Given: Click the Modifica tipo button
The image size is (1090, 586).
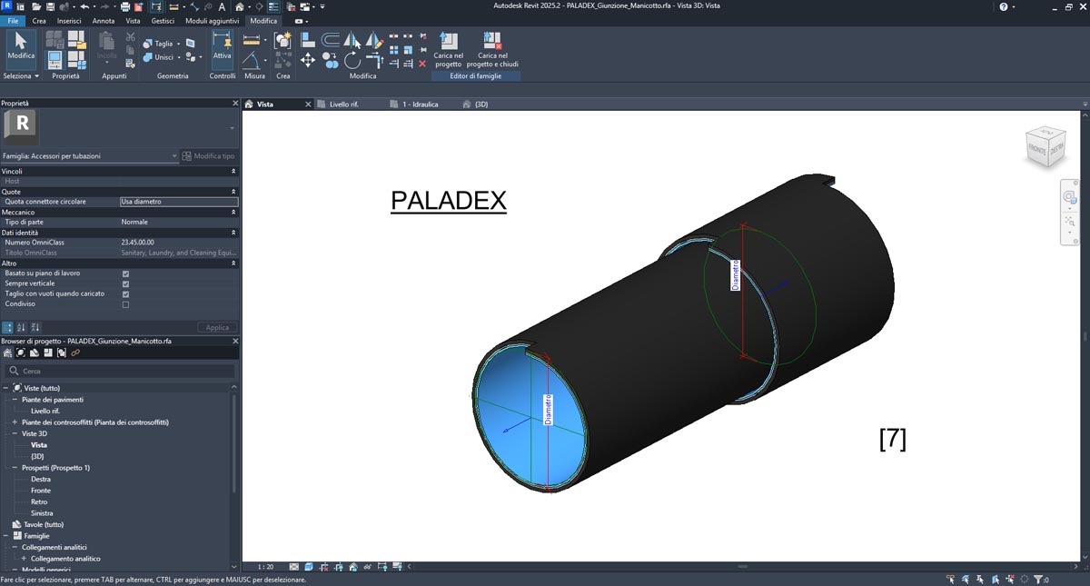Looking at the screenshot, I should 208,156.
